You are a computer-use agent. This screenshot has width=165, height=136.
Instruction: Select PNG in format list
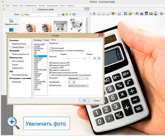pos(36,68)
